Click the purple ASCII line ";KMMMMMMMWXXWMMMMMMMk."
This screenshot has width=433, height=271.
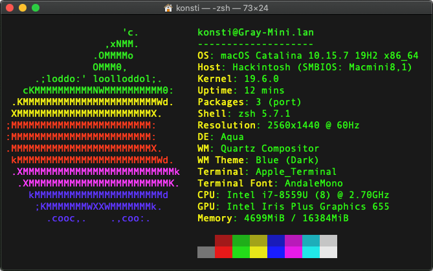(98, 206)
